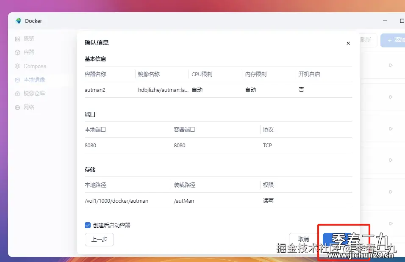Viewport: 405px width, 262px height.
Task: Open the 容器 containers sidebar item
Action: [25, 52]
